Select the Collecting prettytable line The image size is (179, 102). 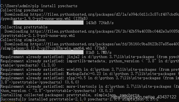coord(24,27)
